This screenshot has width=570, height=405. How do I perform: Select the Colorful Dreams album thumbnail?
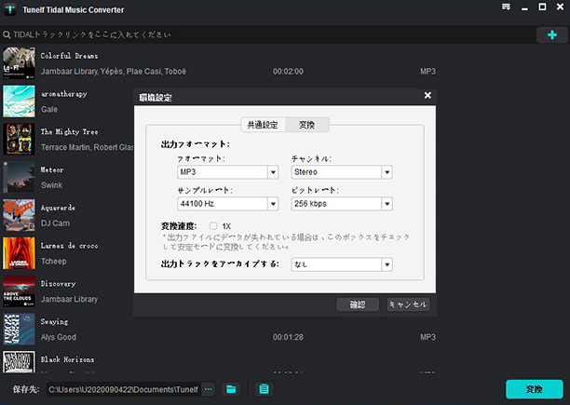19,63
